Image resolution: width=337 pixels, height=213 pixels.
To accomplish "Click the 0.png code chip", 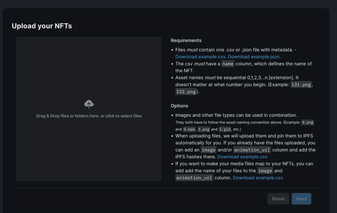I will coord(308,122).
